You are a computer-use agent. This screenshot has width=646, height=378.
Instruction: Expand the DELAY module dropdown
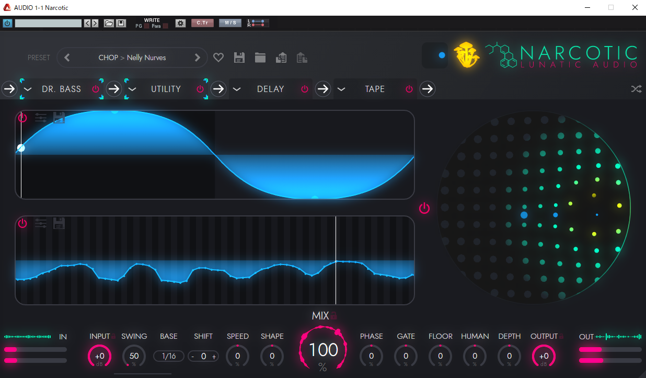237,89
